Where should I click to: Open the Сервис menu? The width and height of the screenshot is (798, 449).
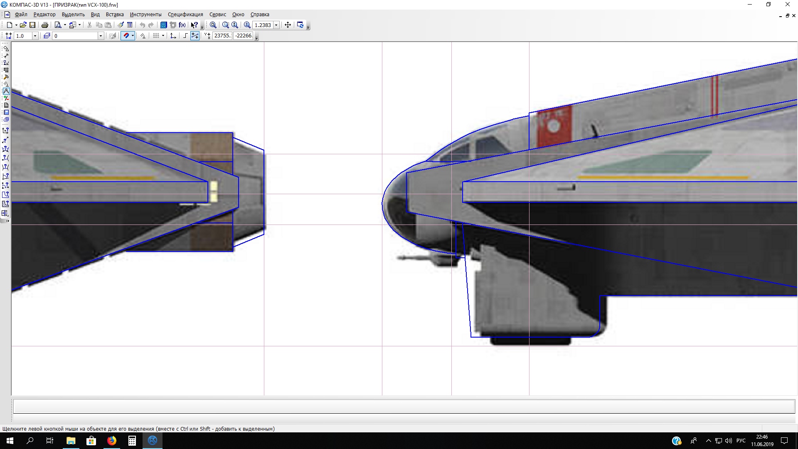tap(217, 15)
